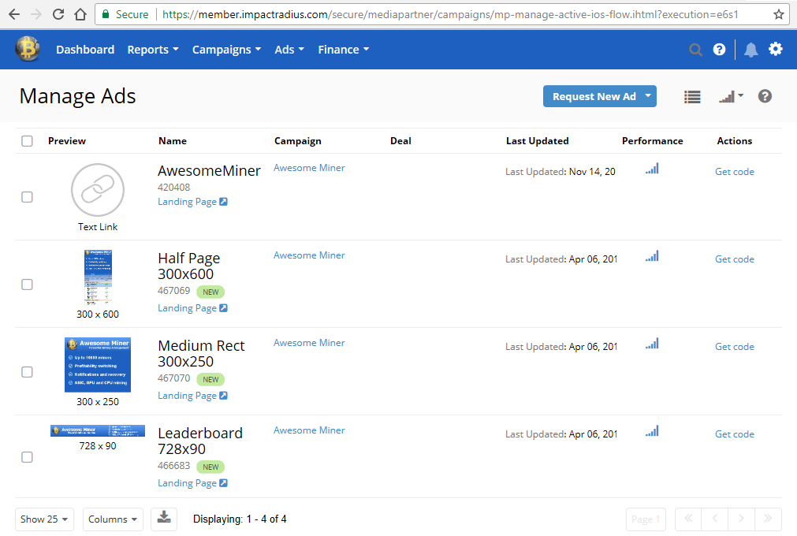Open the Finance dropdown menu

(x=343, y=50)
